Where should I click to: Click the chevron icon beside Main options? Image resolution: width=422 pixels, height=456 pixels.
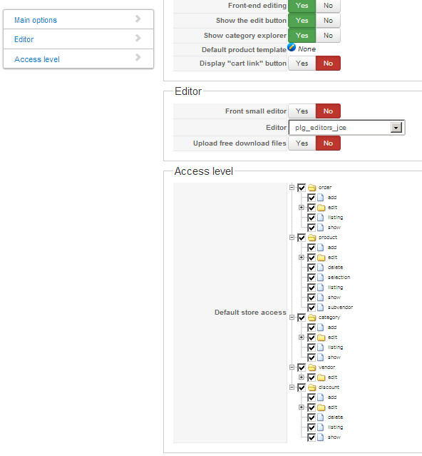(x=138, y=19)
